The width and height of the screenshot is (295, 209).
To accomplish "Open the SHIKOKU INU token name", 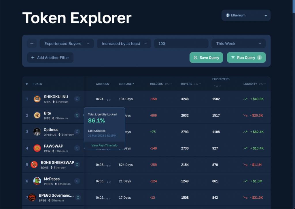I will 56,97.
